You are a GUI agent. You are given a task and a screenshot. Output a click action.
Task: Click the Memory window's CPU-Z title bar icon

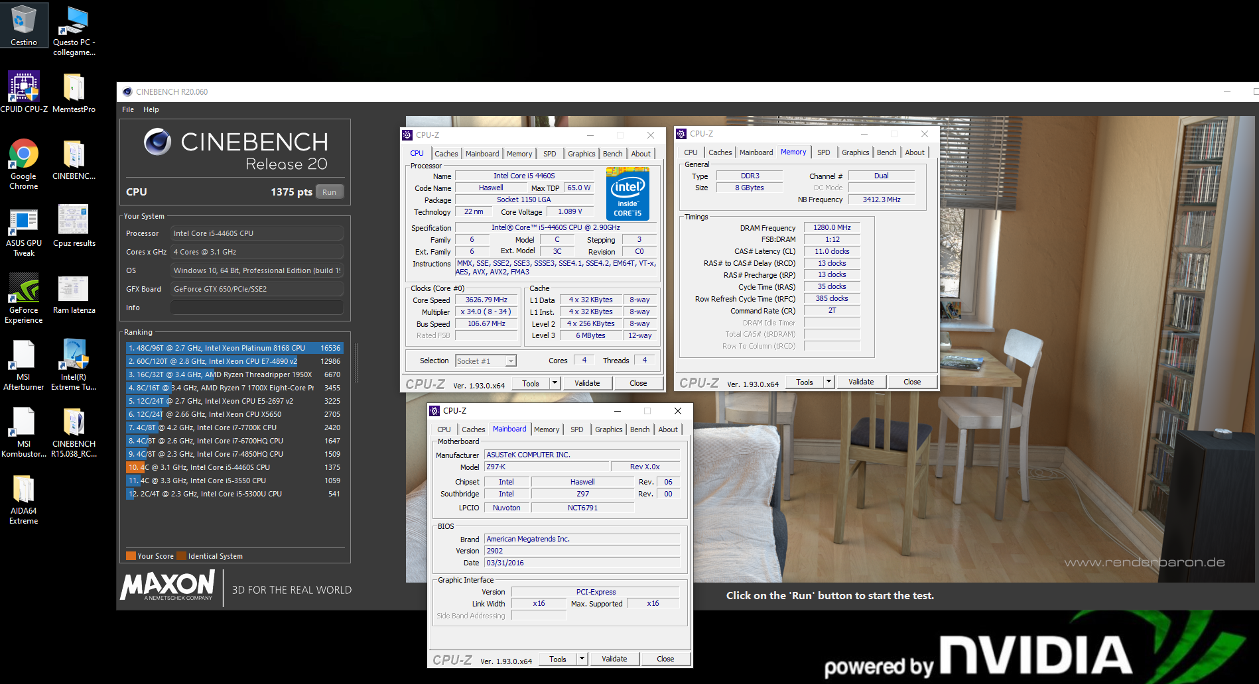pyautogui.click(x=681, y=134)
